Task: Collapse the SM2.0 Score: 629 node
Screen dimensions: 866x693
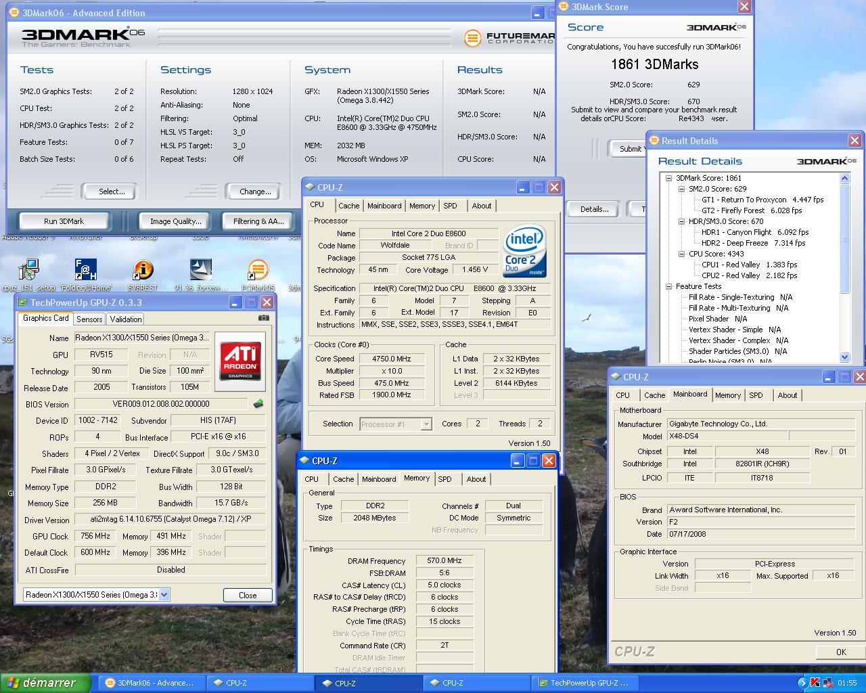Action: point(681,189)
